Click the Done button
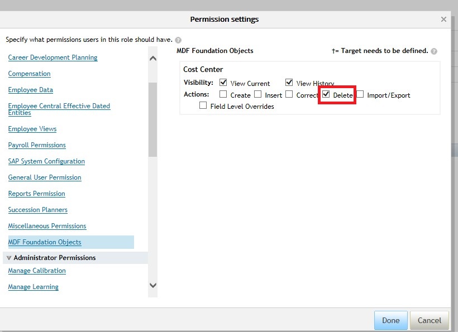 390,320
